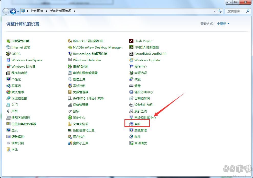Image resolution: width=253 pixels, height=178 pixels.
Task: Click the 鼠标 mouse icon
Action: point(70,111)
